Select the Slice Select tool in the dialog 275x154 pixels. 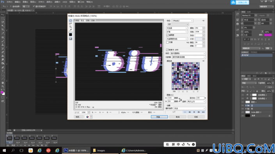[x=71, y=24]
